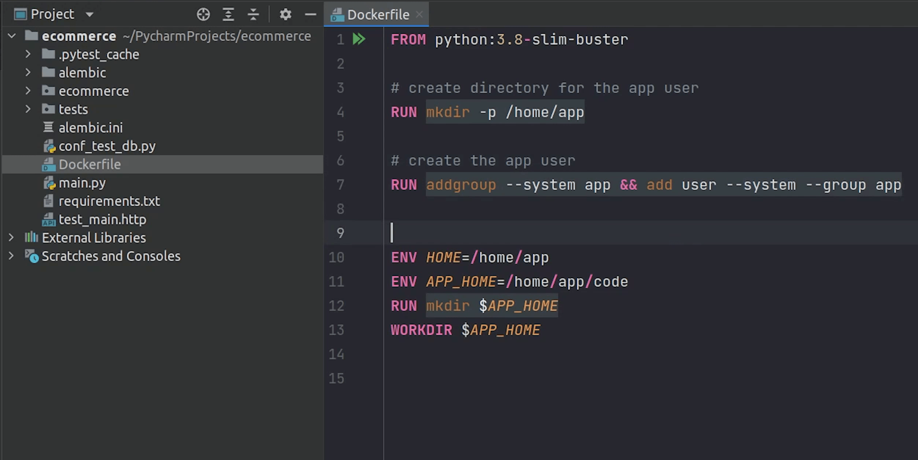Click the main.py Python file icon
918x460 pixels.
49,183
